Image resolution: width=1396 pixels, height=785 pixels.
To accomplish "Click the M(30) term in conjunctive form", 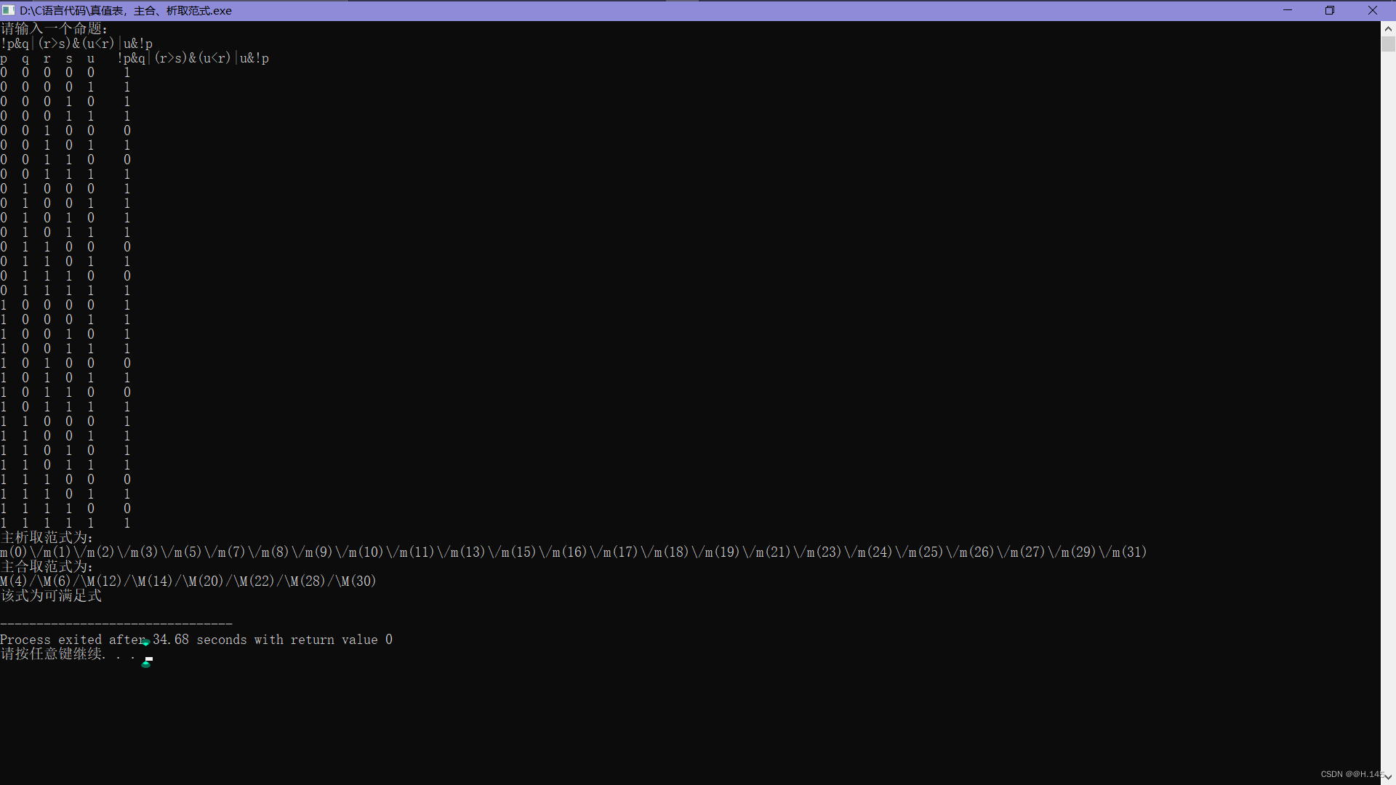I will coord(359,581).
